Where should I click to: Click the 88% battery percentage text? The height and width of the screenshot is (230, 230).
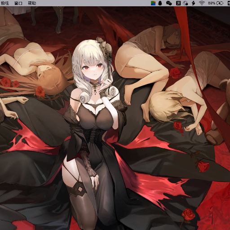point(212,3)
